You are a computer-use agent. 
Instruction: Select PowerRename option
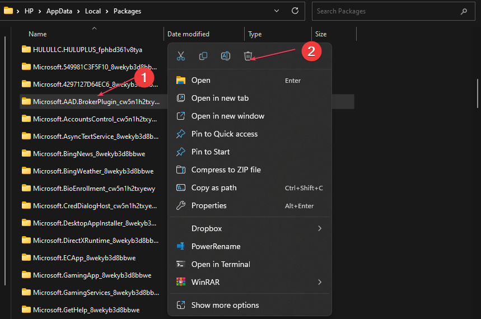250,246
